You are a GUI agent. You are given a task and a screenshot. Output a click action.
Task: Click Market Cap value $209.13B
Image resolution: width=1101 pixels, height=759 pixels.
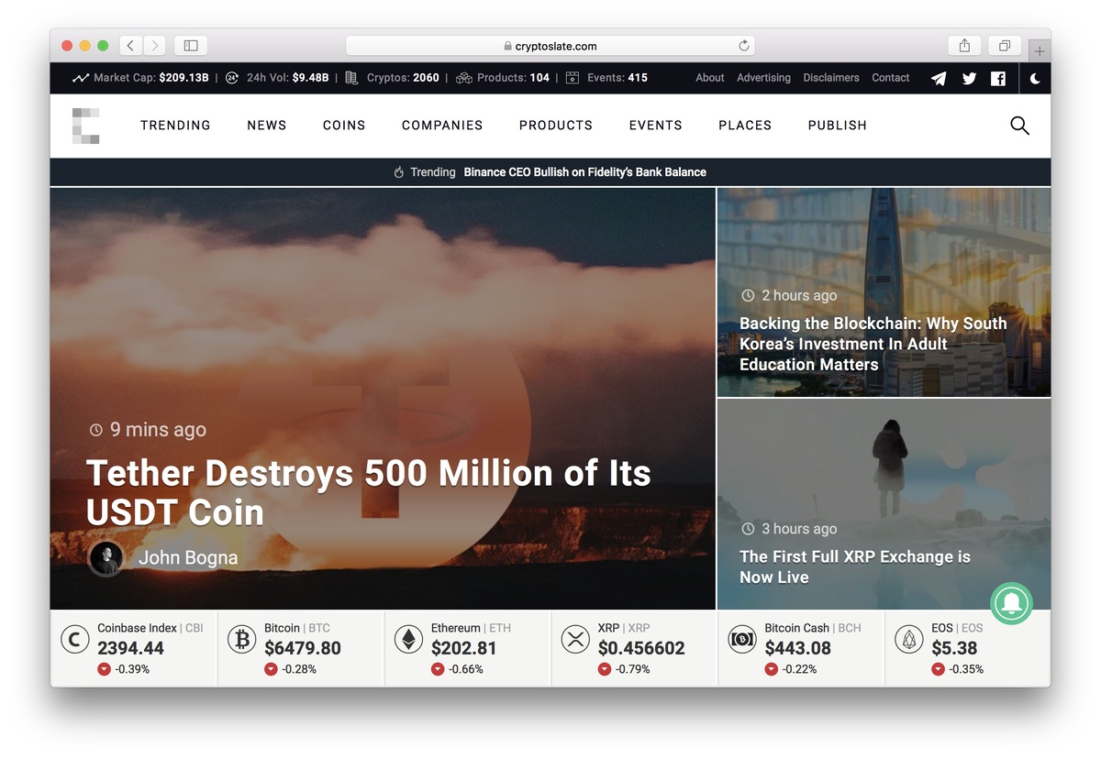[x=184, y=78]
